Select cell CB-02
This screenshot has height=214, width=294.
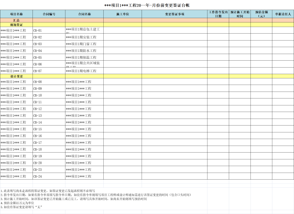click(49, 37)
